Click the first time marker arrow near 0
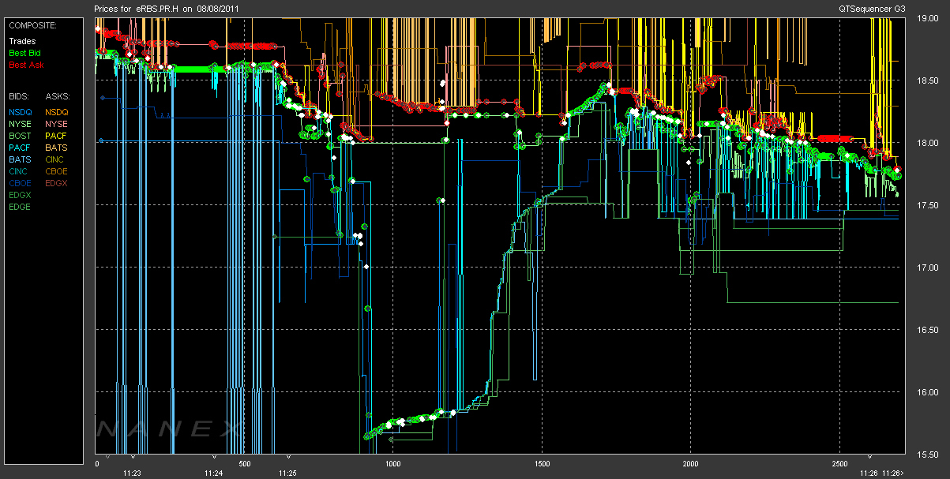 pos(109,457)
